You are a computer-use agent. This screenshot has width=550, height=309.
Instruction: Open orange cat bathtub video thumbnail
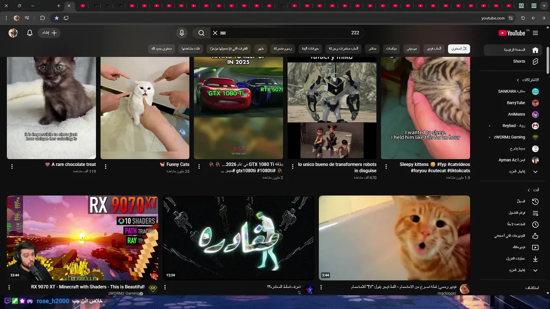394,238
